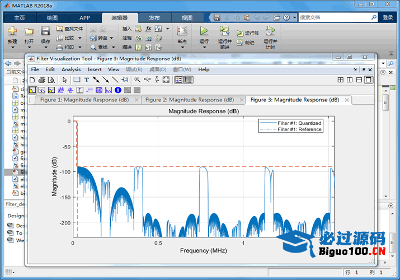
Task: Show the Group Delay Response
Action: pyautogui.click(x=61, y=90)
